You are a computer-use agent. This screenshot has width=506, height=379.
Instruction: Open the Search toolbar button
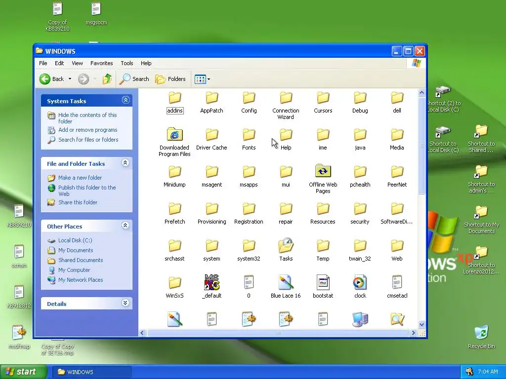[134, 79]
